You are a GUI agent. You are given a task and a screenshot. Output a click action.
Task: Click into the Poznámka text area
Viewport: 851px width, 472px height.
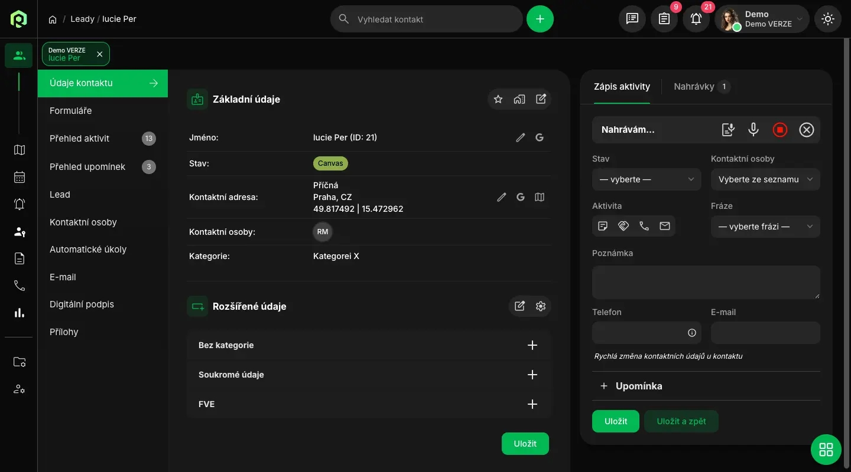706,282
